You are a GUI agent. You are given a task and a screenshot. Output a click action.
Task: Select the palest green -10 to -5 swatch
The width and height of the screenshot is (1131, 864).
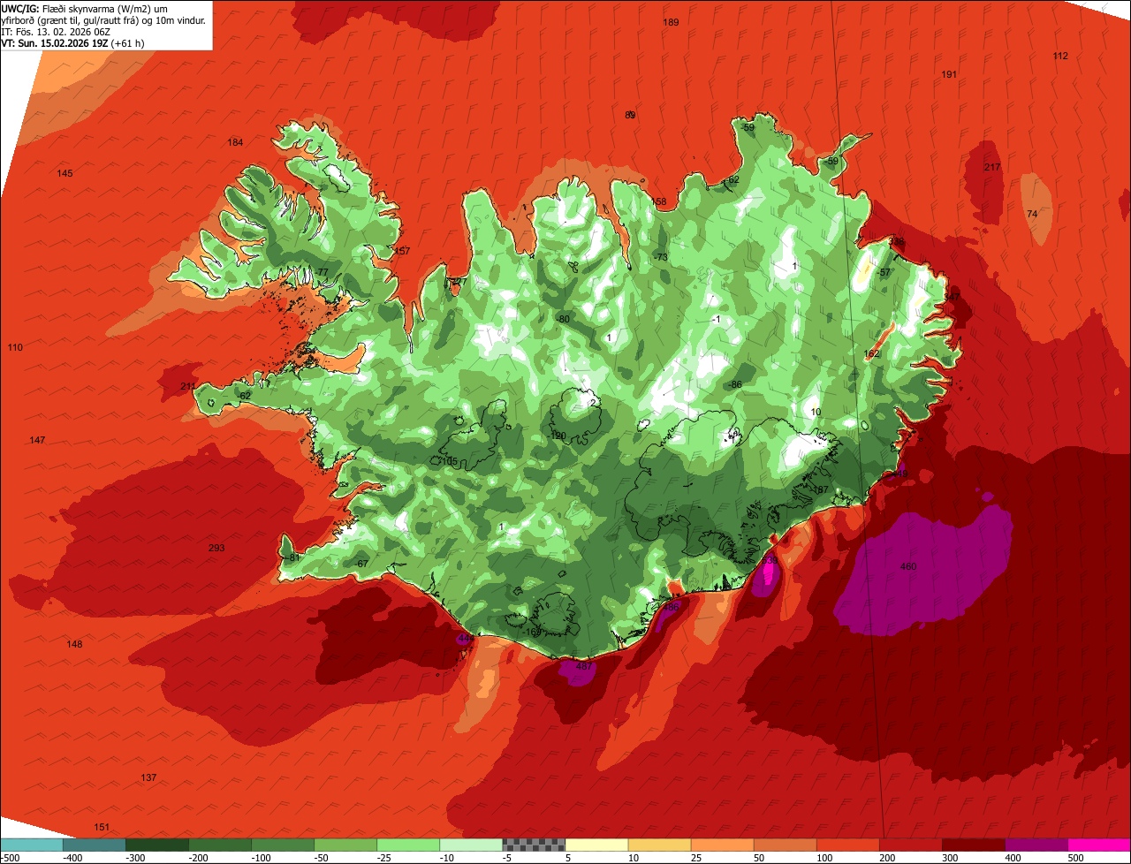point(471,845)
